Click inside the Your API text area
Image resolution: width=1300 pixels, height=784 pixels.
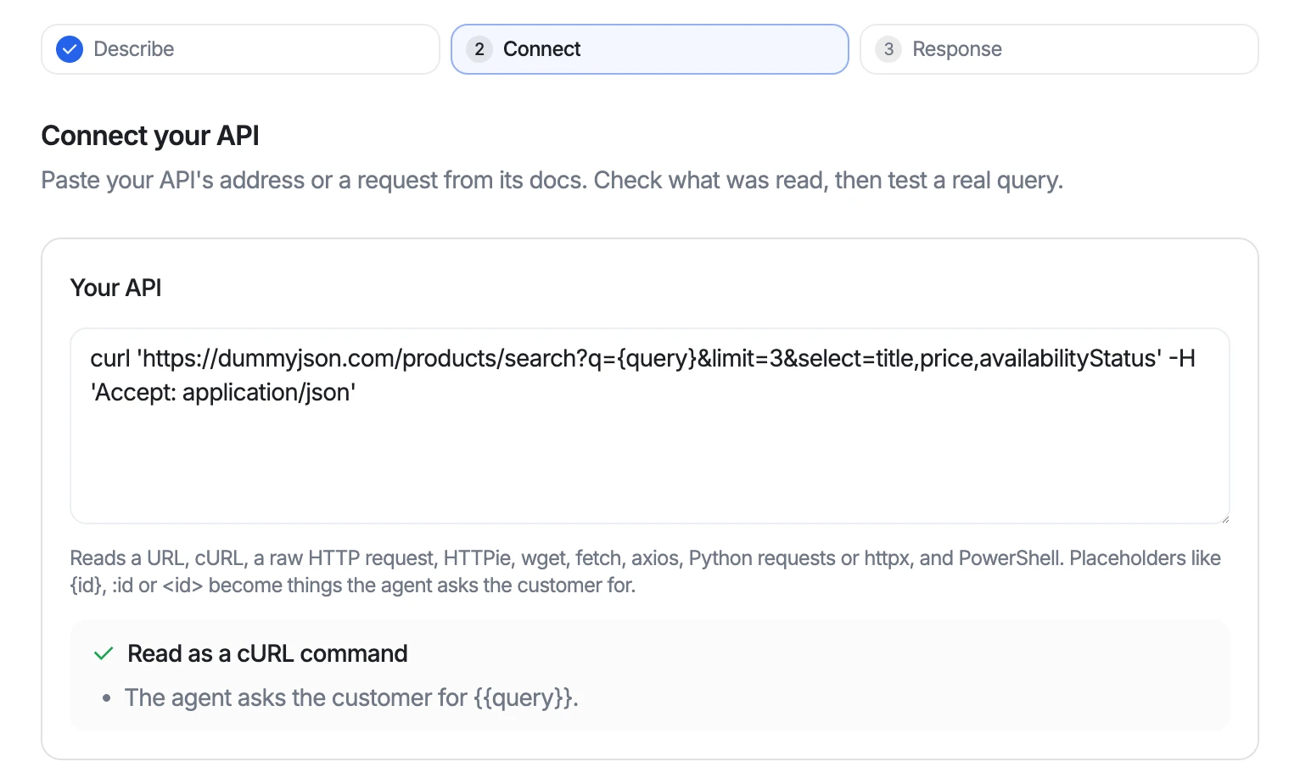click(650, 426)
